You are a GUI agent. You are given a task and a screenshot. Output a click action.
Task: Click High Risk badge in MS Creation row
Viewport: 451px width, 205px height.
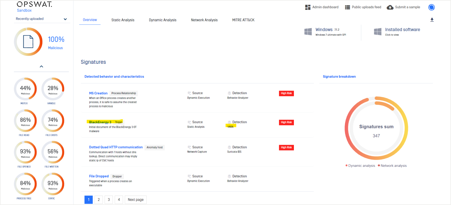coord(286,93)
